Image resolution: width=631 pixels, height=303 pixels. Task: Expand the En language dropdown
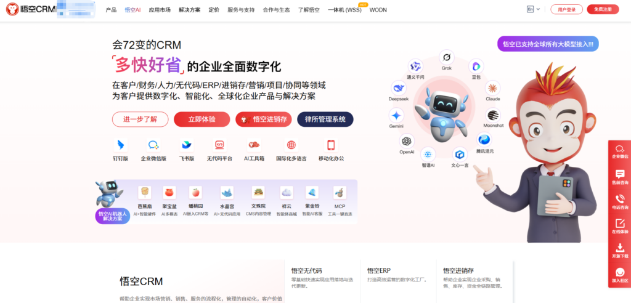point(533,9)
